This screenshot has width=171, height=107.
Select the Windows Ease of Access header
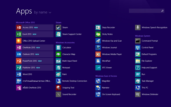coord(106,76)
